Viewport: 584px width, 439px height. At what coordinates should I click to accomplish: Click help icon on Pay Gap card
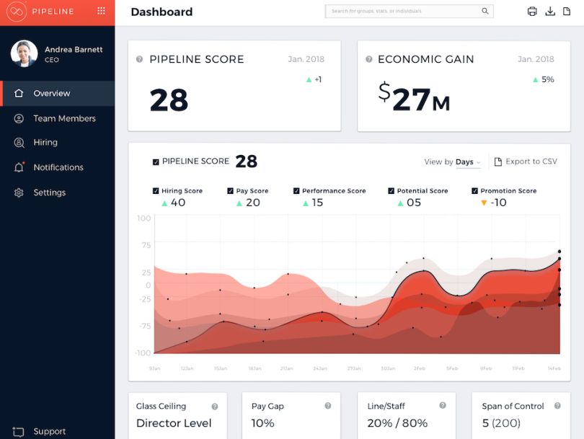pos(328,406)
